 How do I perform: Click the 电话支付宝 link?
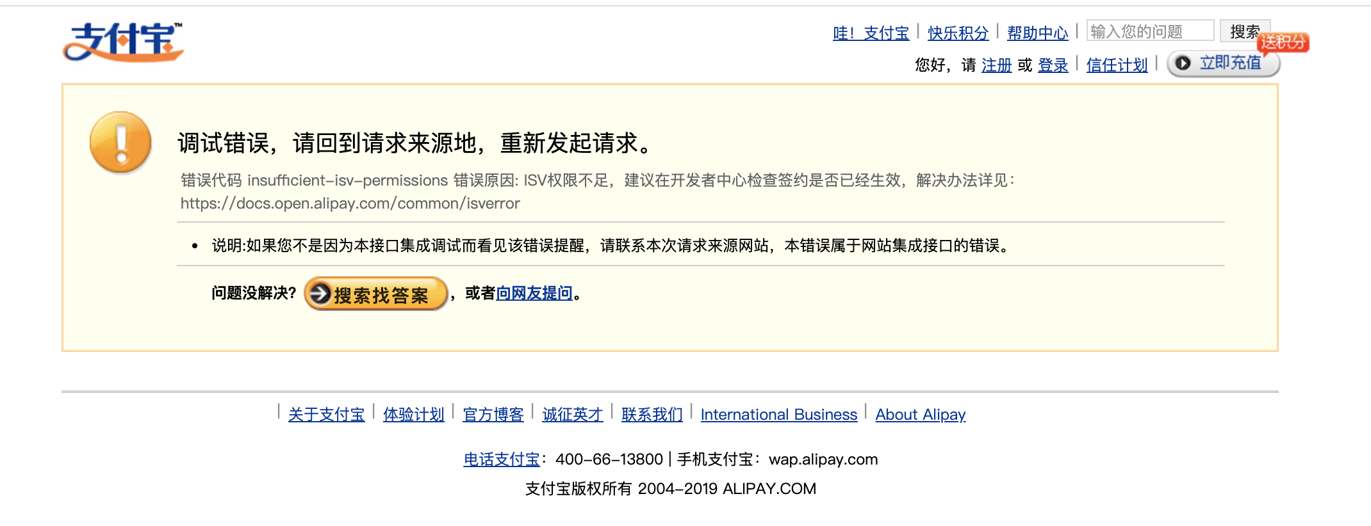click(502, 459)
